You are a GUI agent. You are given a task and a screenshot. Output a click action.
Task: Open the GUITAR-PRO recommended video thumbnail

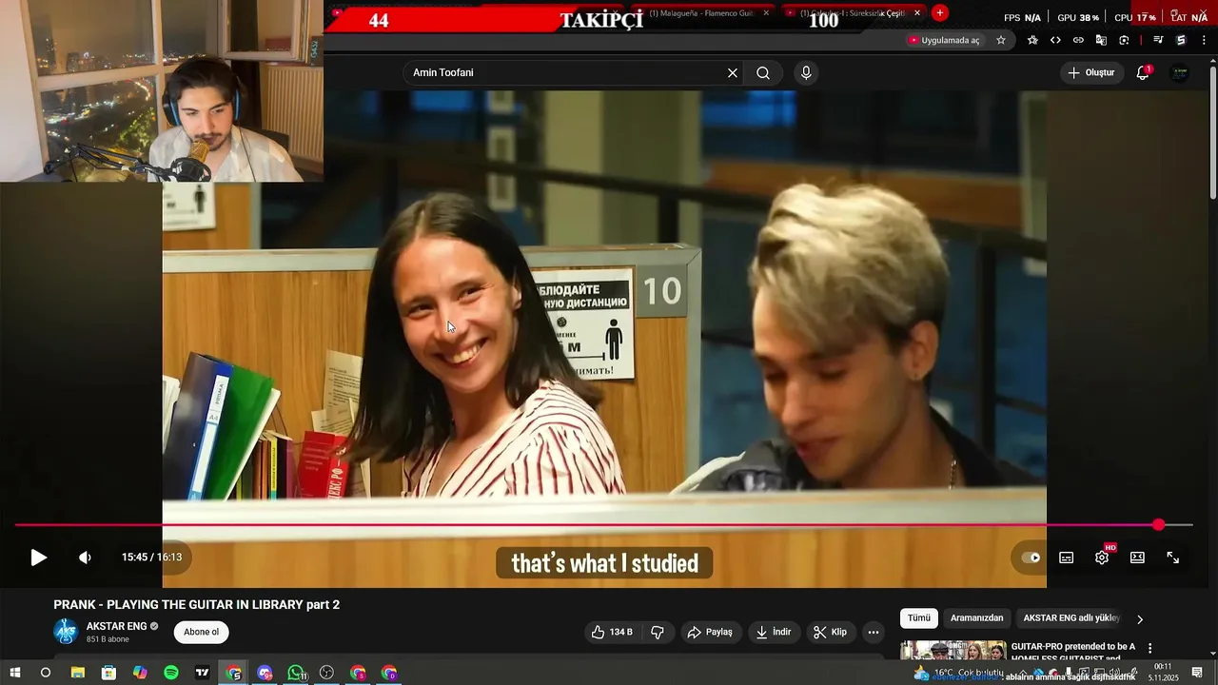click(953, 651)
